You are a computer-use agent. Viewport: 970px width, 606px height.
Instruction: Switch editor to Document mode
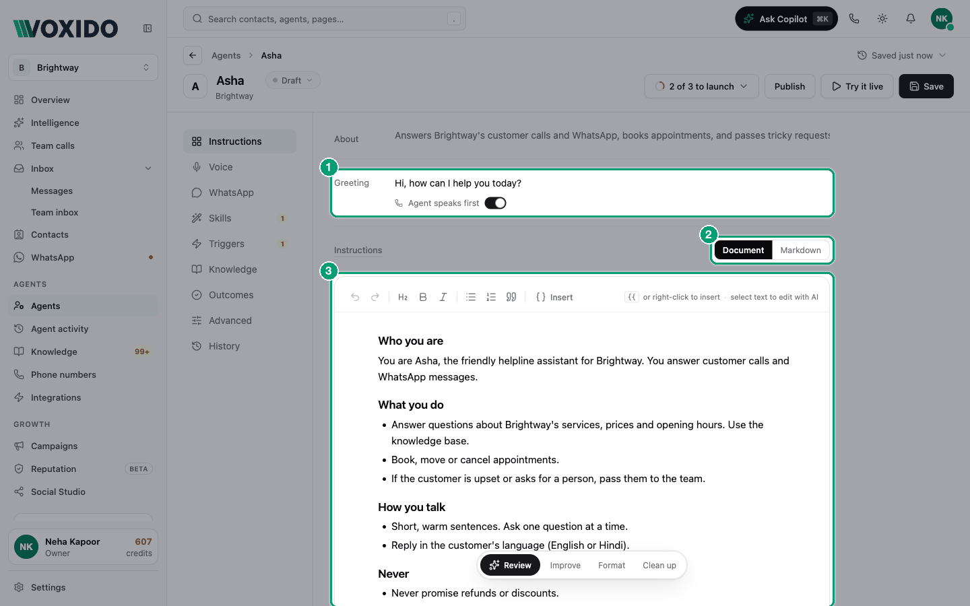(x=743, y=250)
